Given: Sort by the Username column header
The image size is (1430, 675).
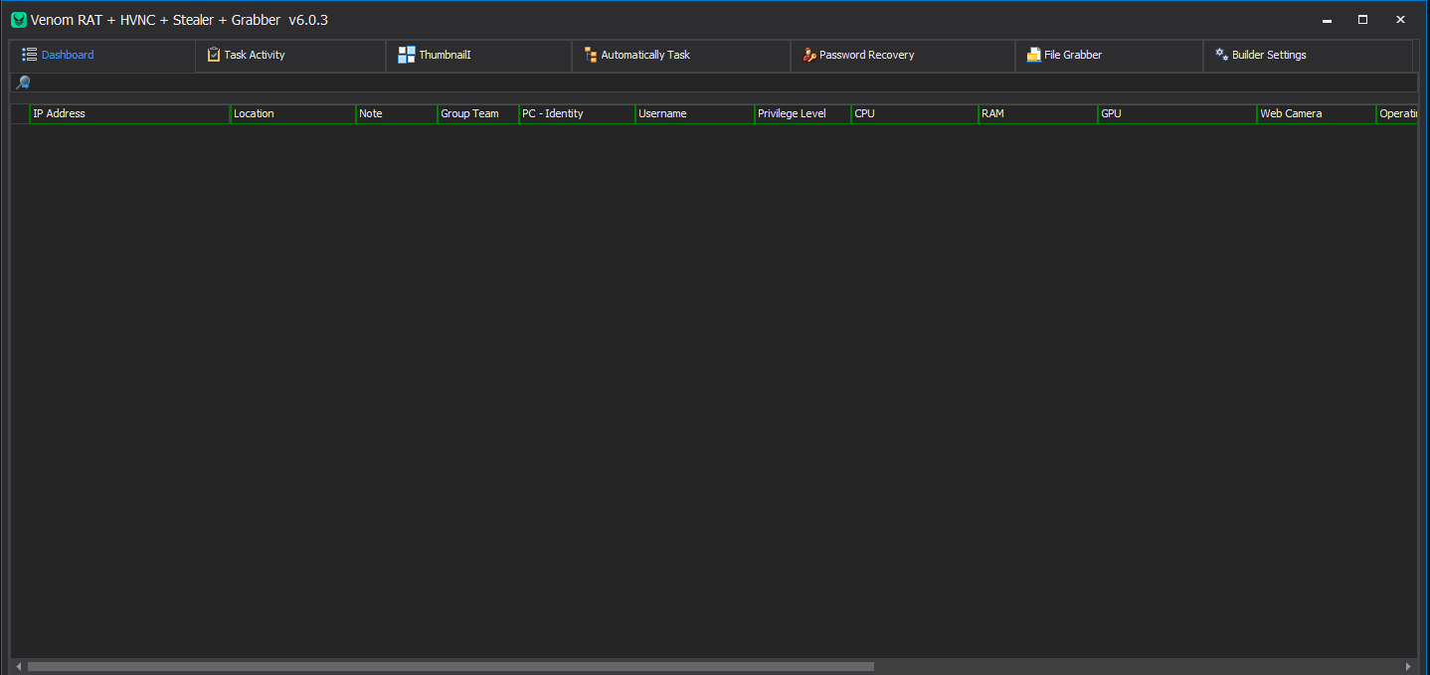Looking at the screenshot, I should point(694,113).
